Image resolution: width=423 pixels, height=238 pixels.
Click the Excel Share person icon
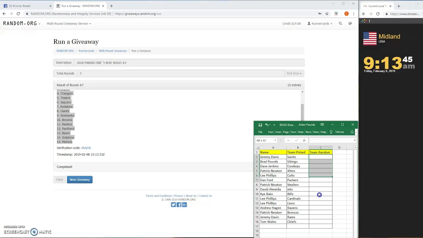tap(352, 132)
